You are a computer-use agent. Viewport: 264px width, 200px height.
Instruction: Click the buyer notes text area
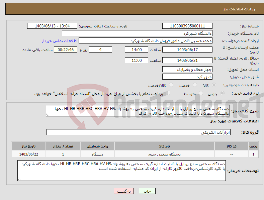pyautogui.click(x=121, y=171)
